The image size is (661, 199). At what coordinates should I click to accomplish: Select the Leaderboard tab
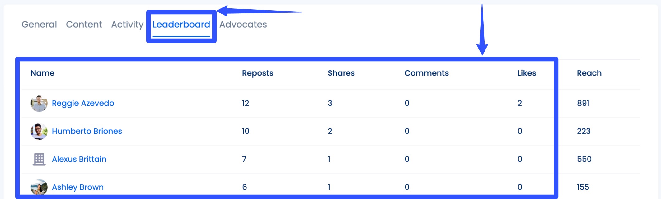point(181,24)
